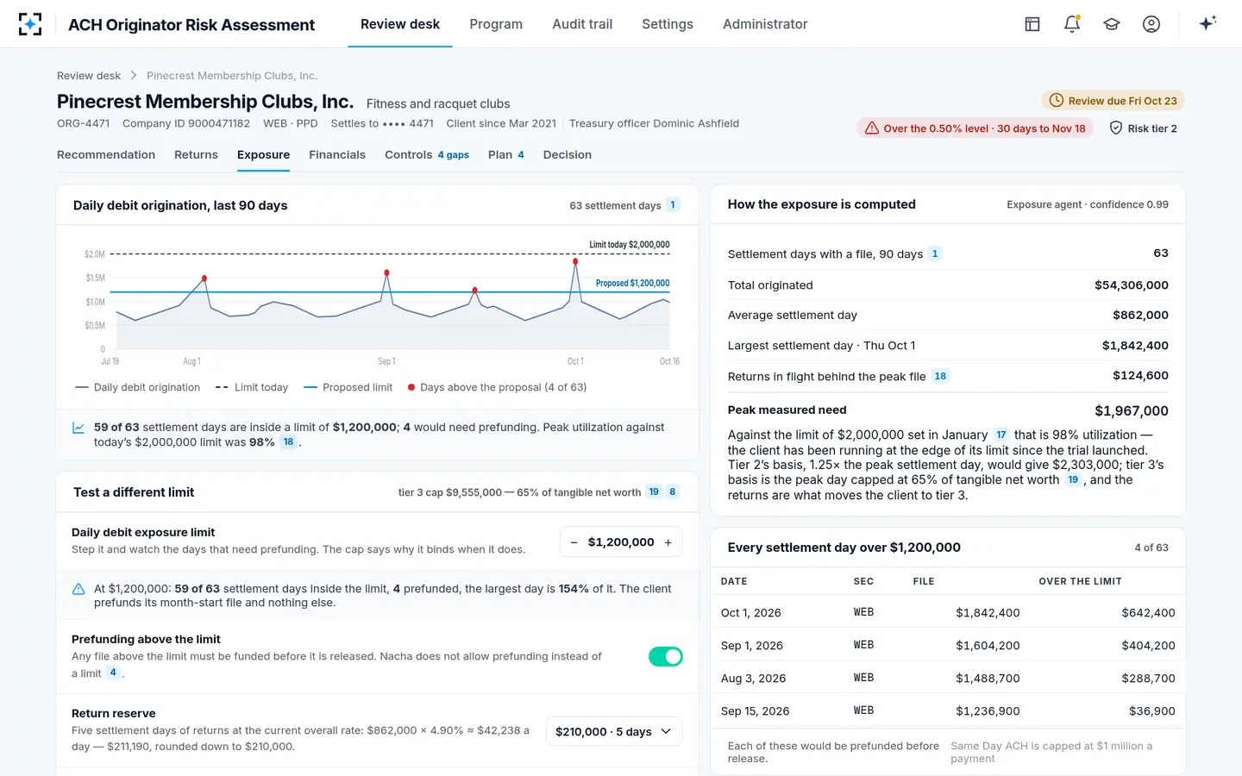This screenshot has height=776, width=1242.
Task: Open the layout panel icon in header
Action: pyautogui.click(x=1032, y=24)
